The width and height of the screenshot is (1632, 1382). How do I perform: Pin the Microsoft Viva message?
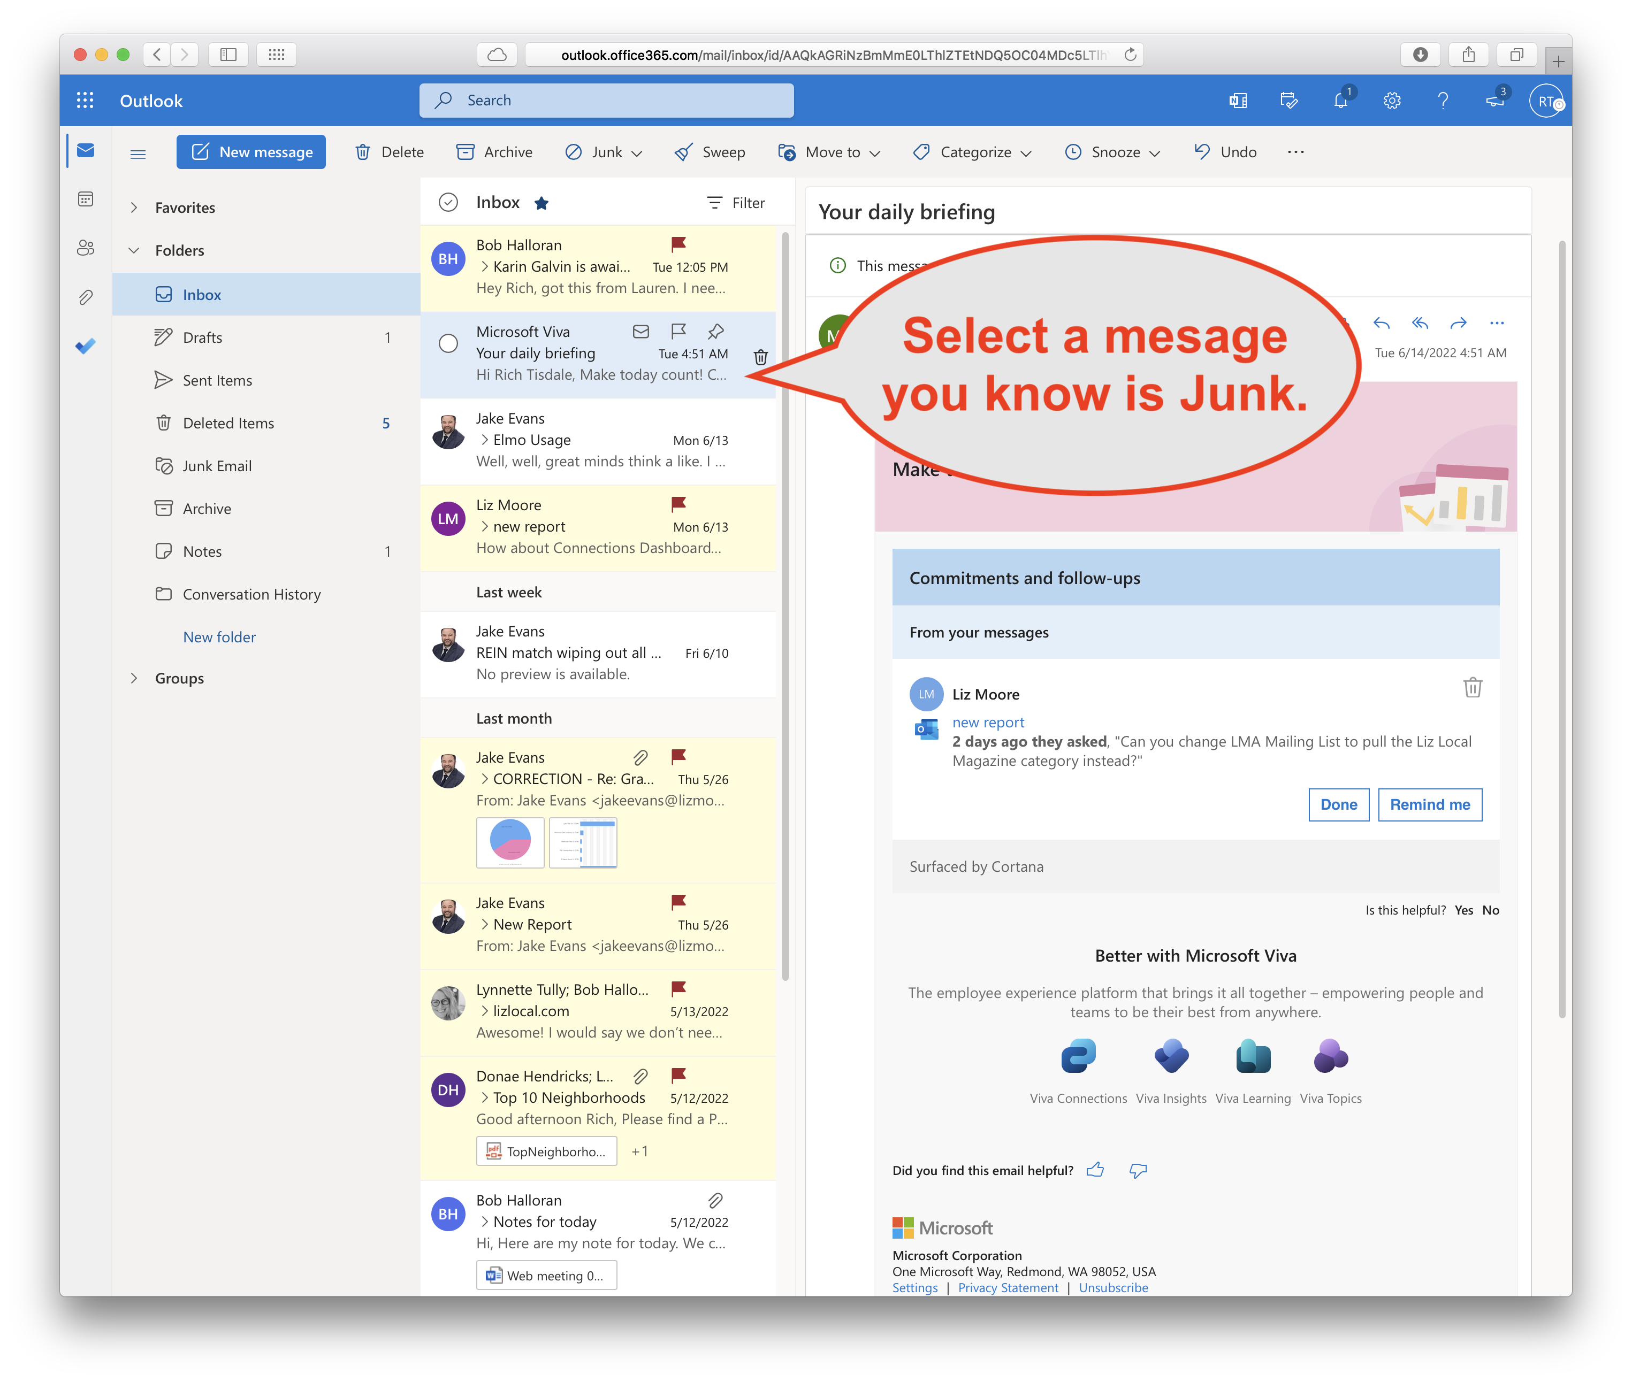tap(715, 332)
